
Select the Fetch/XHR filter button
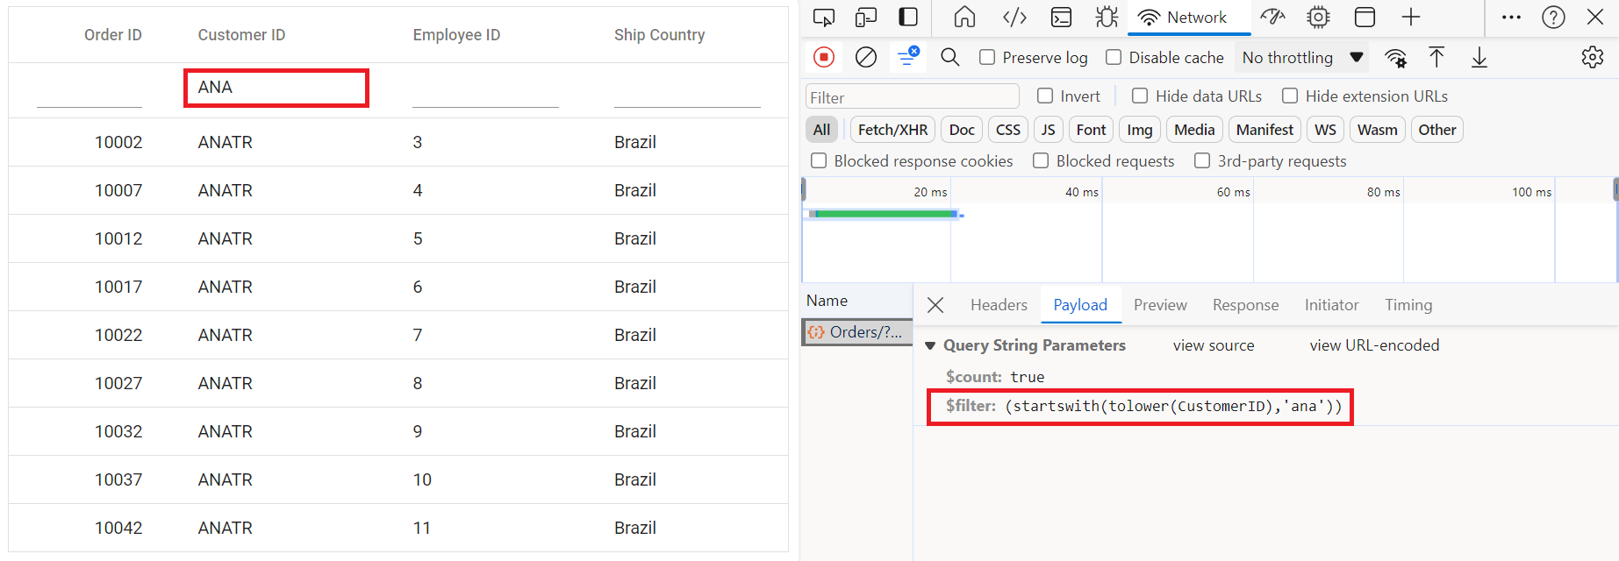[892, 130]
